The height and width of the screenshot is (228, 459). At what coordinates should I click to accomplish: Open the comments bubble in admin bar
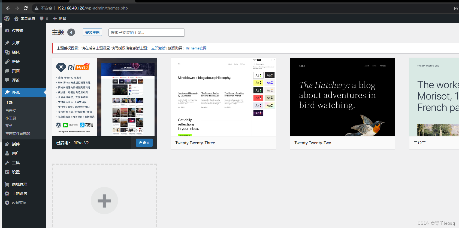click(x=41, y=18)
